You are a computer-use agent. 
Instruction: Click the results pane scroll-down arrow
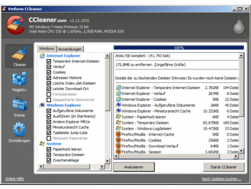[x=241, y=151]
